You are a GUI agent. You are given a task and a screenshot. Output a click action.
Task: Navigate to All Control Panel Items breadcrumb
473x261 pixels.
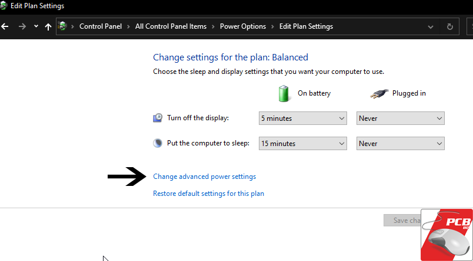(171, 26)
